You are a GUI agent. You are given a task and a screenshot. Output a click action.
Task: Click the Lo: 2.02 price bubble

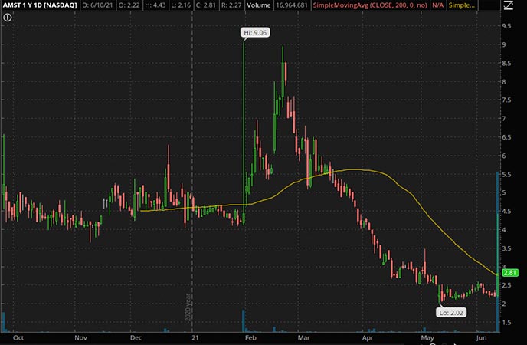(450, 312)
